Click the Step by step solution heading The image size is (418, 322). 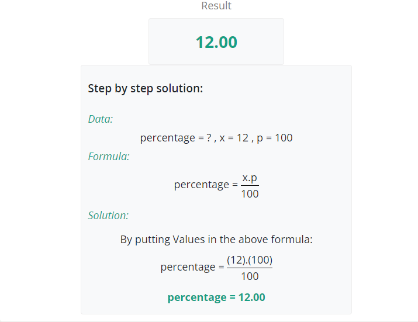pos(146,88)
